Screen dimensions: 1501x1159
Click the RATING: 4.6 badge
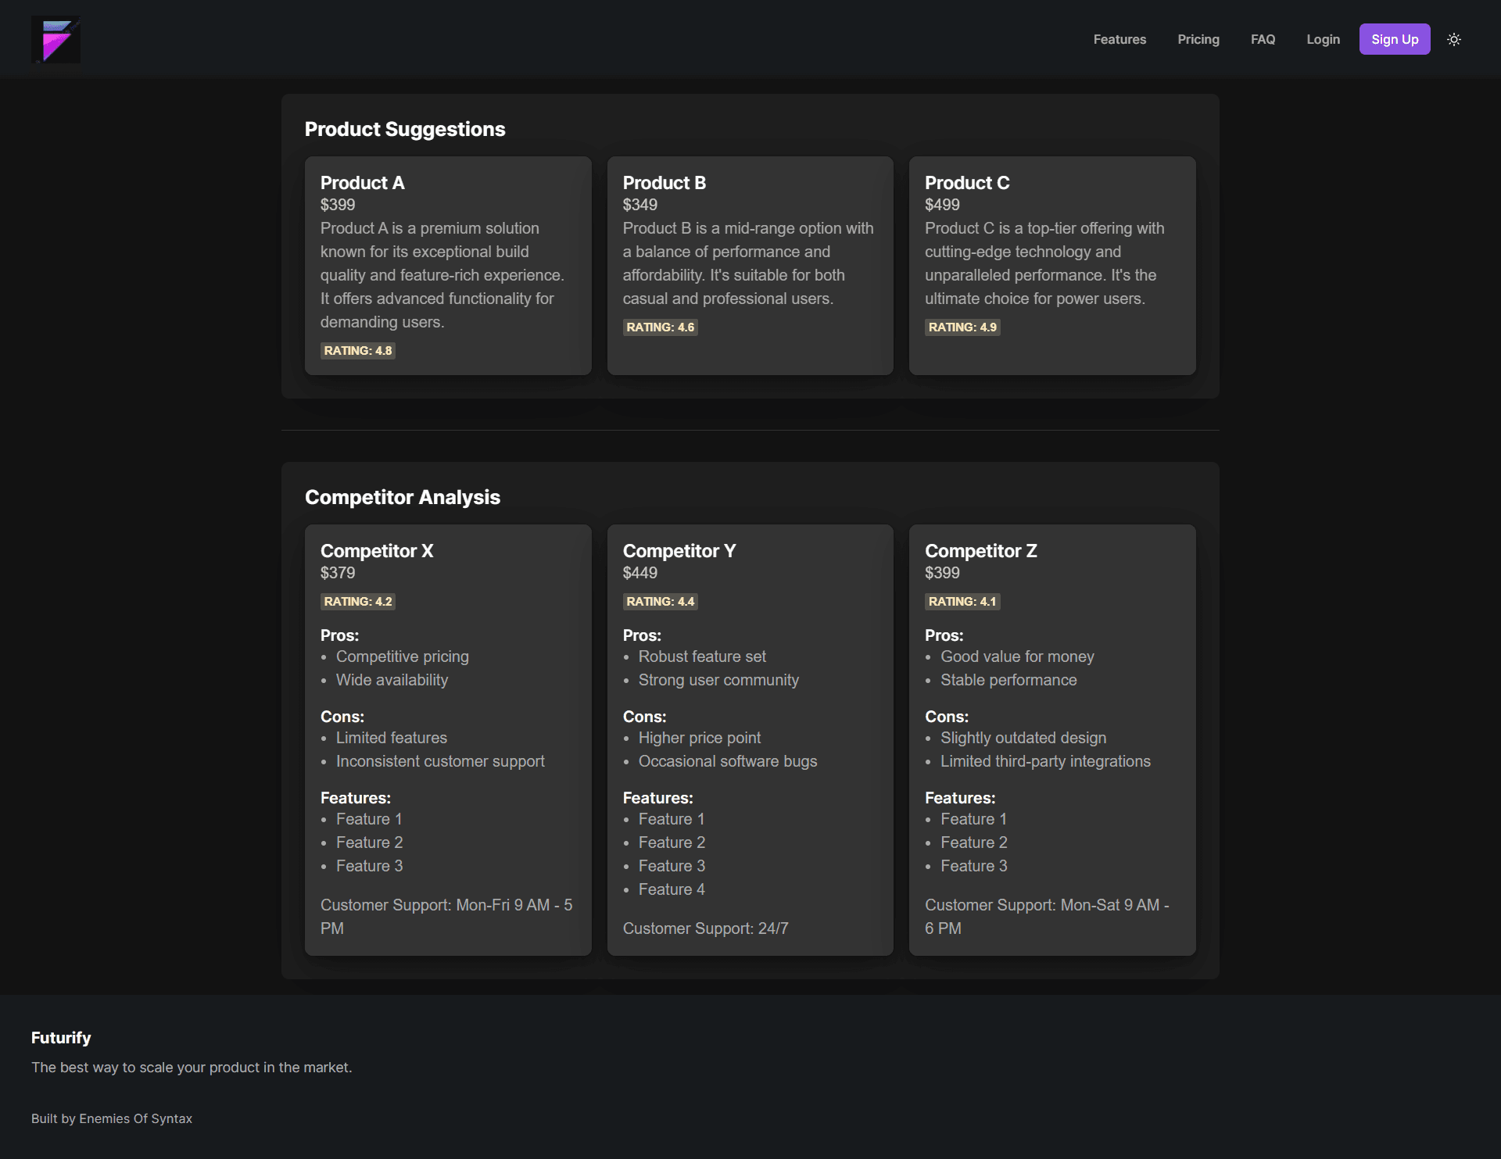pyautogui.click(x=661, y=327)
